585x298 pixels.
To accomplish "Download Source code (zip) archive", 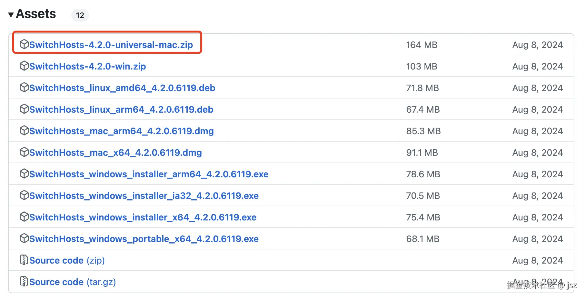I will pos(67,260).
